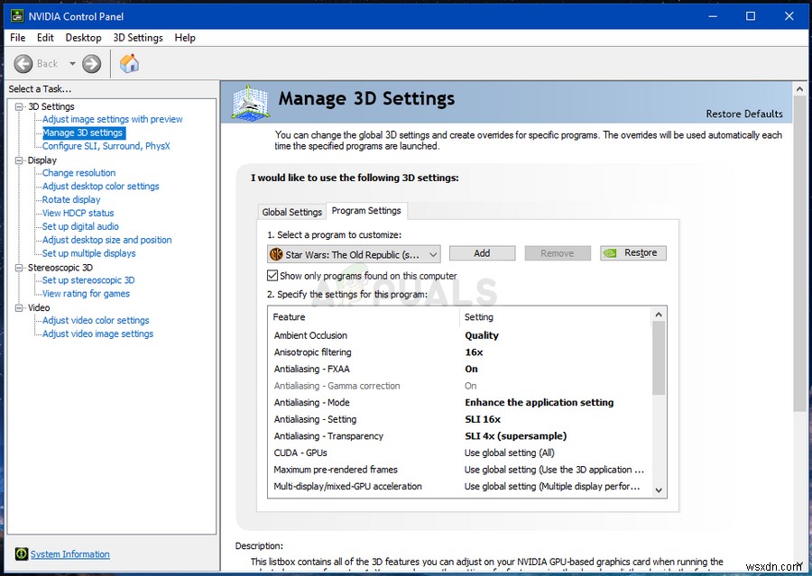Image resolution: width=812 pixels, height=576 pixels.
Task: Toggle the Ambient Occlusion Quality setting
Action: 482,334
